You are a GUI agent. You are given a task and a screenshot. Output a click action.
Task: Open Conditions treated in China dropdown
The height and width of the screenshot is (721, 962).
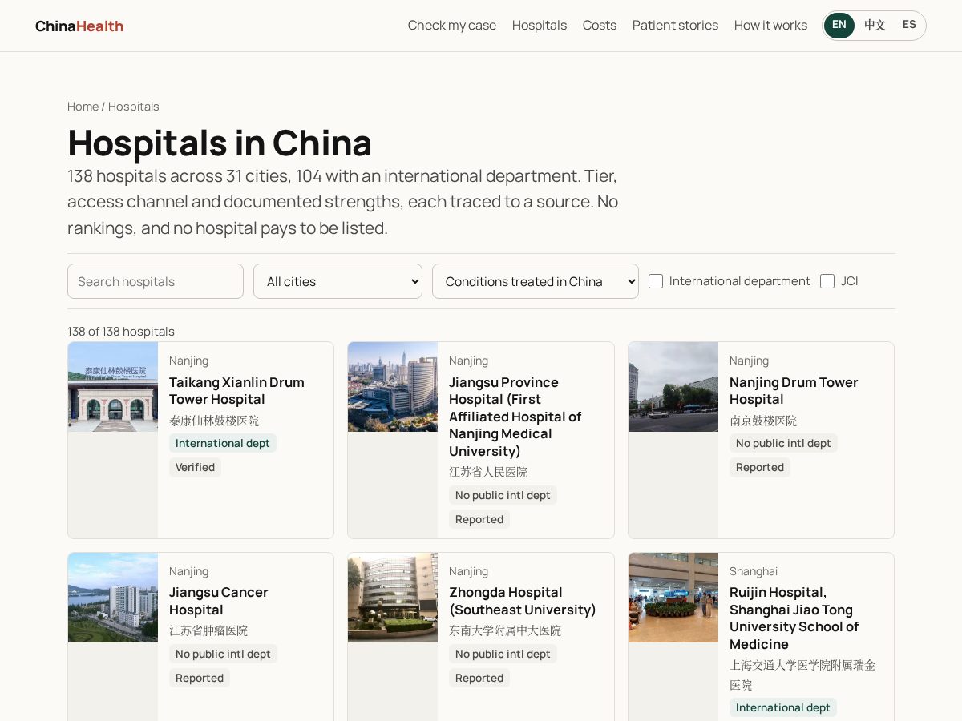coord(536,281)
